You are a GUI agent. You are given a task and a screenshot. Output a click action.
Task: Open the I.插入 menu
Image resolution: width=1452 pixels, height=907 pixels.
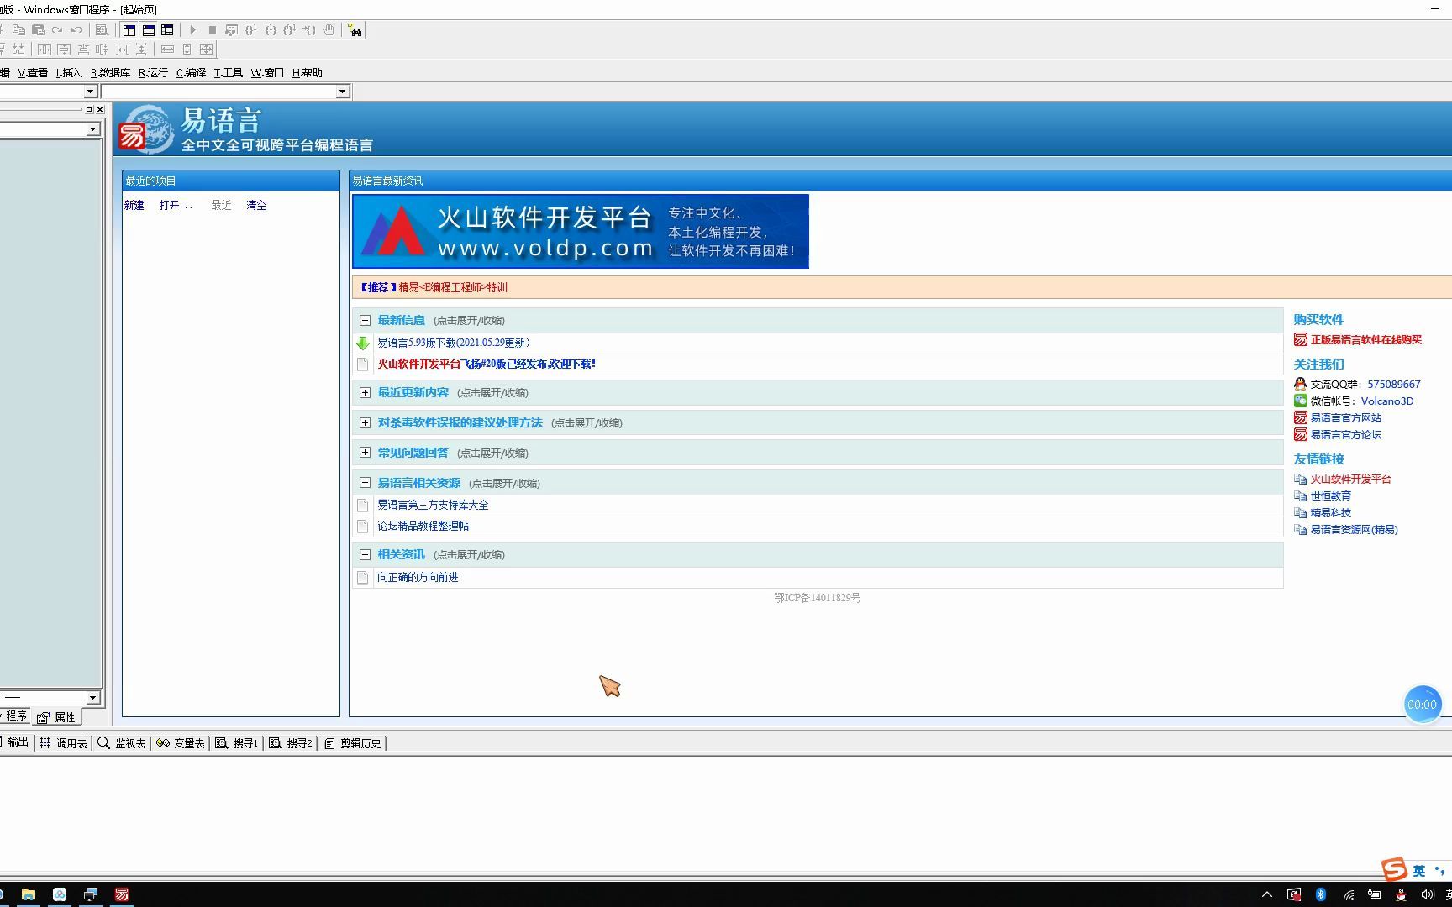click(68, 73)
